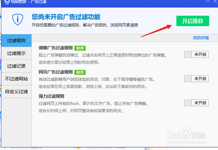Screen dimensions: 218x150
Task: Enable the 强力过滤规则 switch
Action: click(196, 103)
